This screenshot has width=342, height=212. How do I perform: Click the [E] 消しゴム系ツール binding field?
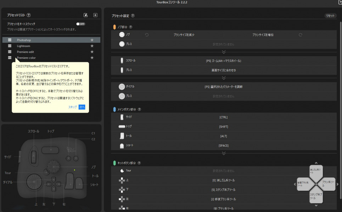pos(224,180)
